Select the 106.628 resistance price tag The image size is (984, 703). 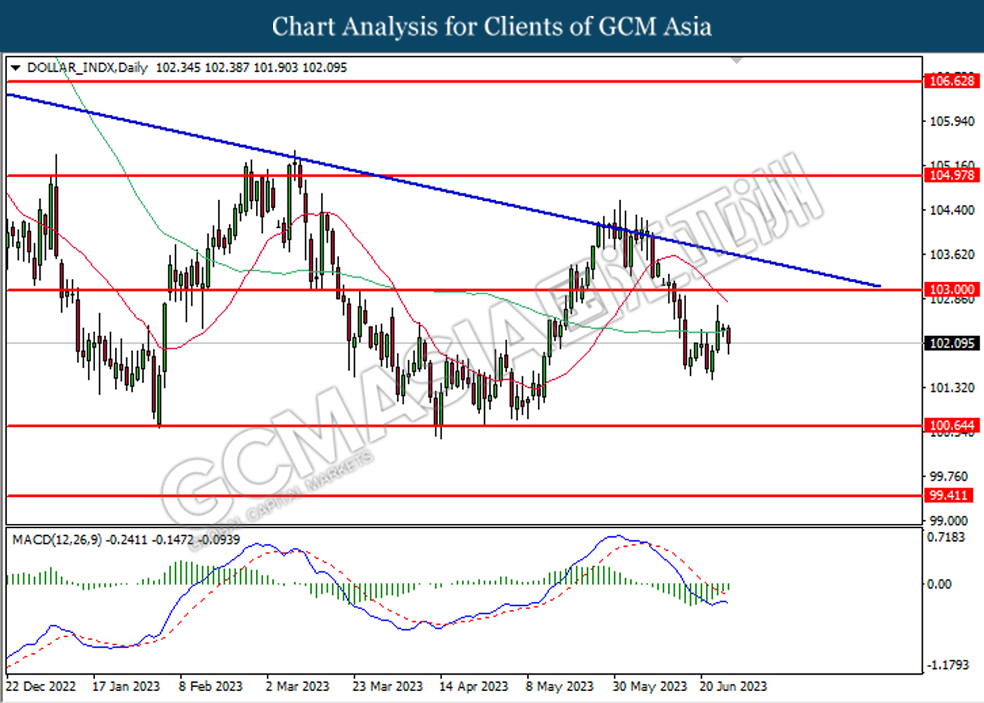coord(952,81)
